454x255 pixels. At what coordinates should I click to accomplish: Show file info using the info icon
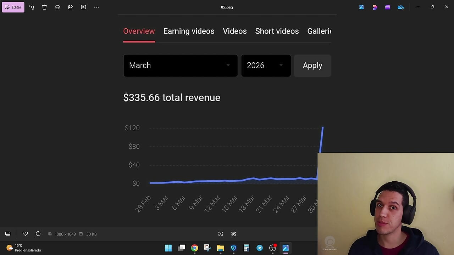pos(38,234)
